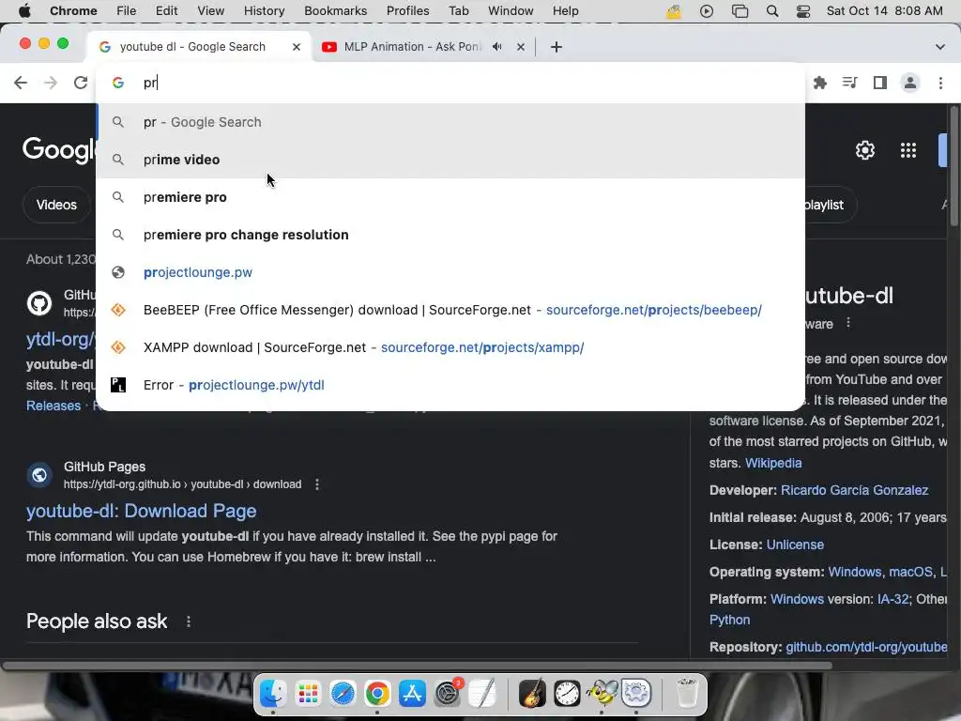Open App Store from the Dock
Viewport: 961px width, 721px height.
(412, 694)
